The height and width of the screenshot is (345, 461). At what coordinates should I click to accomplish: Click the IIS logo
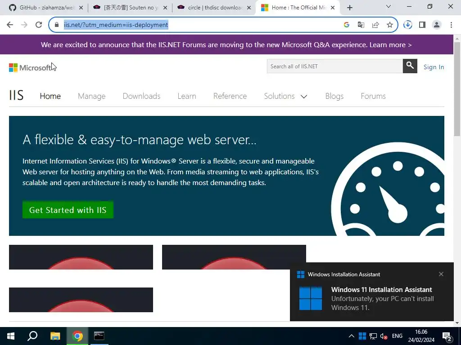click(16, 95)
